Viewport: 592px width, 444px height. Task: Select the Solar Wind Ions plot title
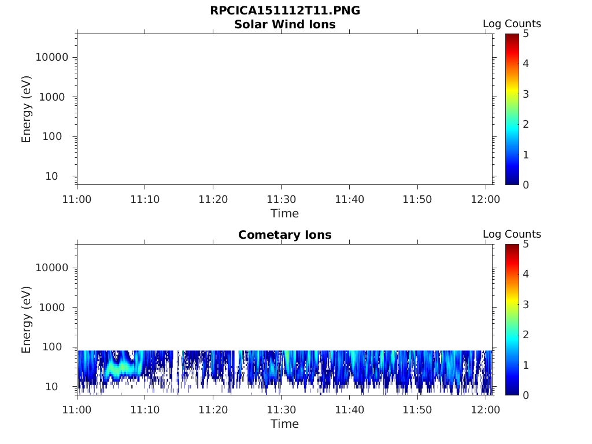pyautogui.click(x=285, y=24)
